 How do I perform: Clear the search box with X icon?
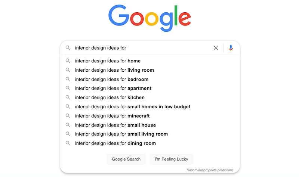(216, 48)
